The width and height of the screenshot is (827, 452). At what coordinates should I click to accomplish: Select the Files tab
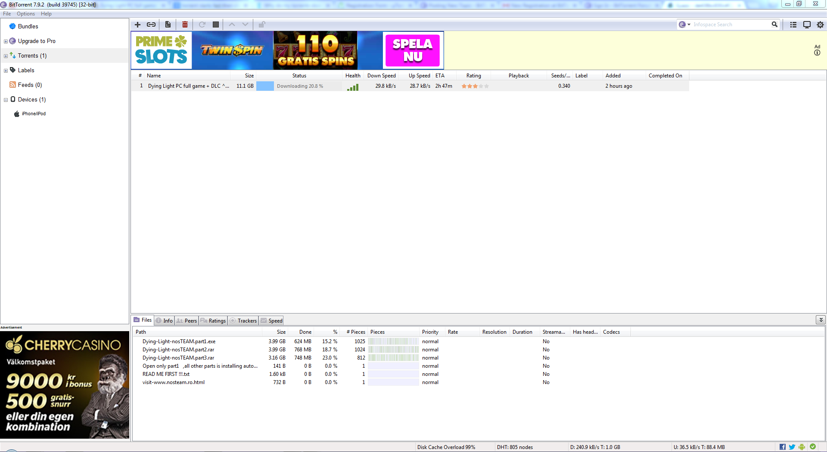click(x=143, y=320)
